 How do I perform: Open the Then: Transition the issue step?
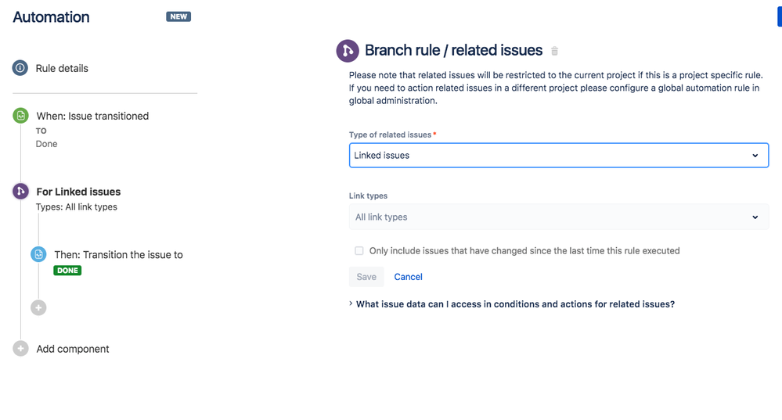118,255
